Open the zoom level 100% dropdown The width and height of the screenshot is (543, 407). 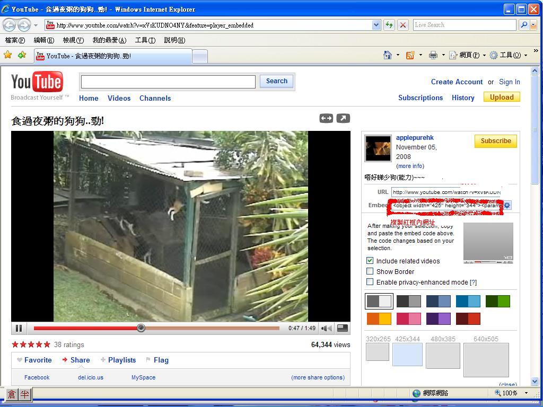[x=526, y=393]
